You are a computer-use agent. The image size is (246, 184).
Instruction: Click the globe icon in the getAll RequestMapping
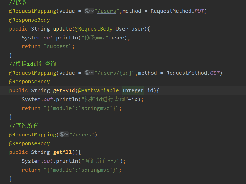coord(62,135)
